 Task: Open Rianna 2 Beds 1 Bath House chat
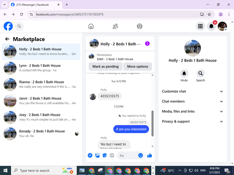[41, 84]
